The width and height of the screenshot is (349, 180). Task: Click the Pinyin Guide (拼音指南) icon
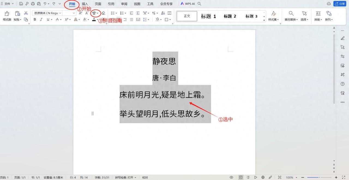coord(94,13)
